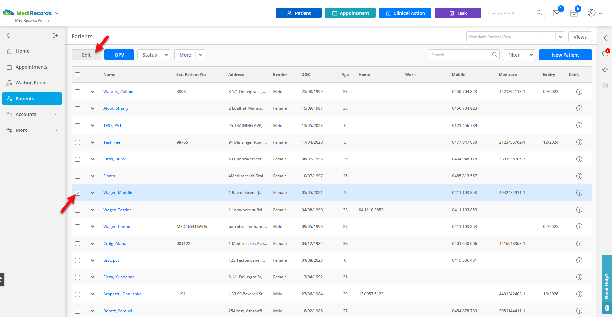Open info icon for Test, Fee
This screenshot has height=317, width=612.
coord(579,142)
